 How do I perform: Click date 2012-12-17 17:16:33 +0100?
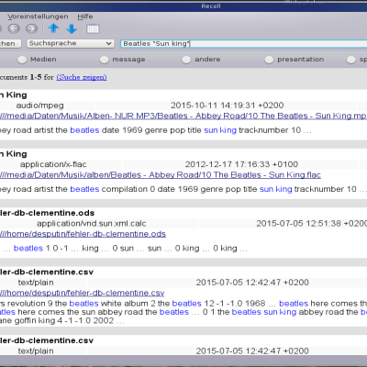241,164
